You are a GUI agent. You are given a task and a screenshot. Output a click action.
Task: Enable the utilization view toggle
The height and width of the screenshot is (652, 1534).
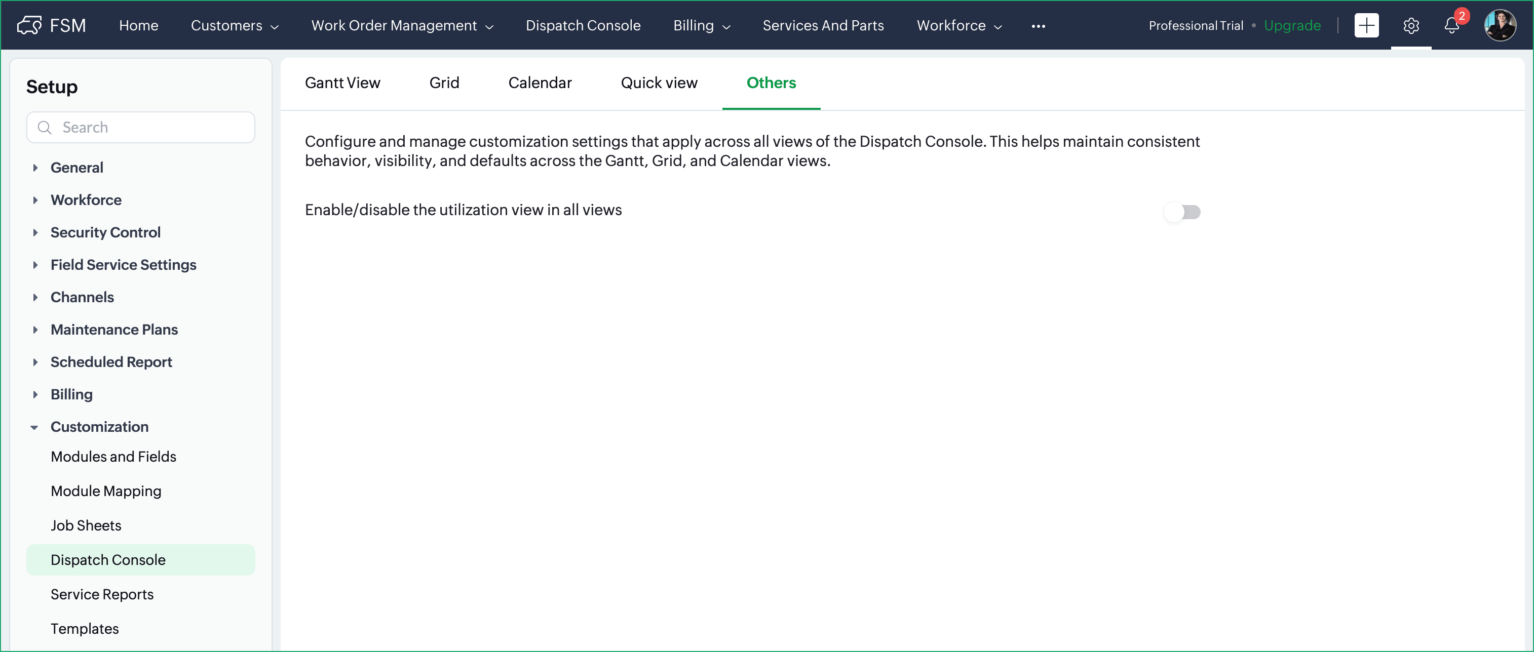[x=1182, y=212]
